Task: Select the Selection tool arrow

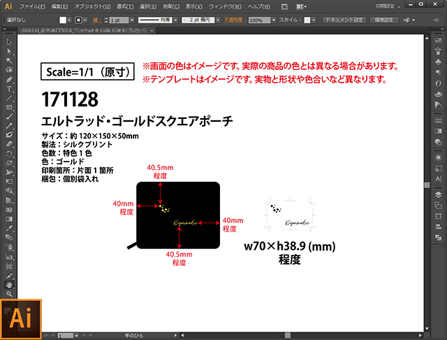Action: (9, 43)
